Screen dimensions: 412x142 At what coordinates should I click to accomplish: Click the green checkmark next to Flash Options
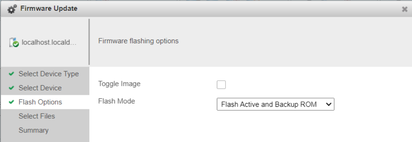(11, 102)
